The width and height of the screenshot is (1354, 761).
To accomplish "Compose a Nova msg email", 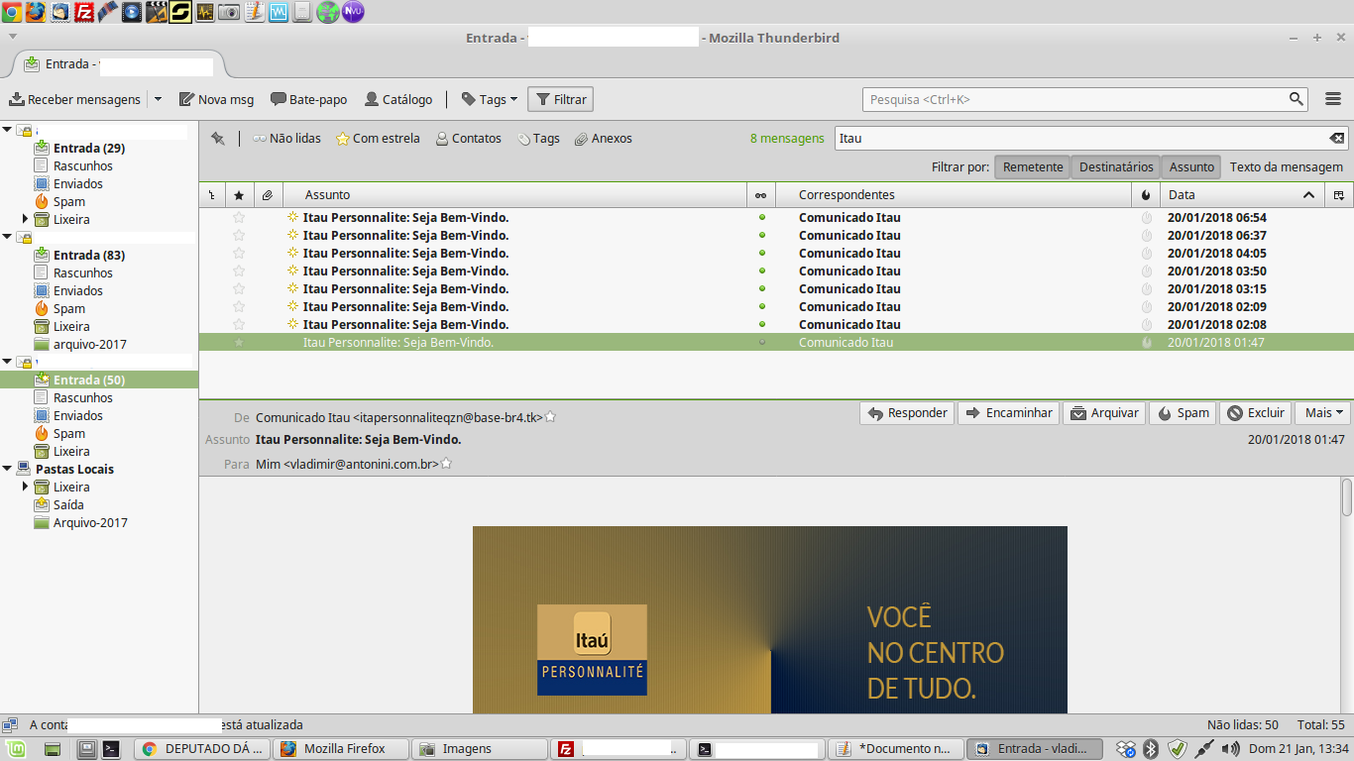I will [214, 98].
